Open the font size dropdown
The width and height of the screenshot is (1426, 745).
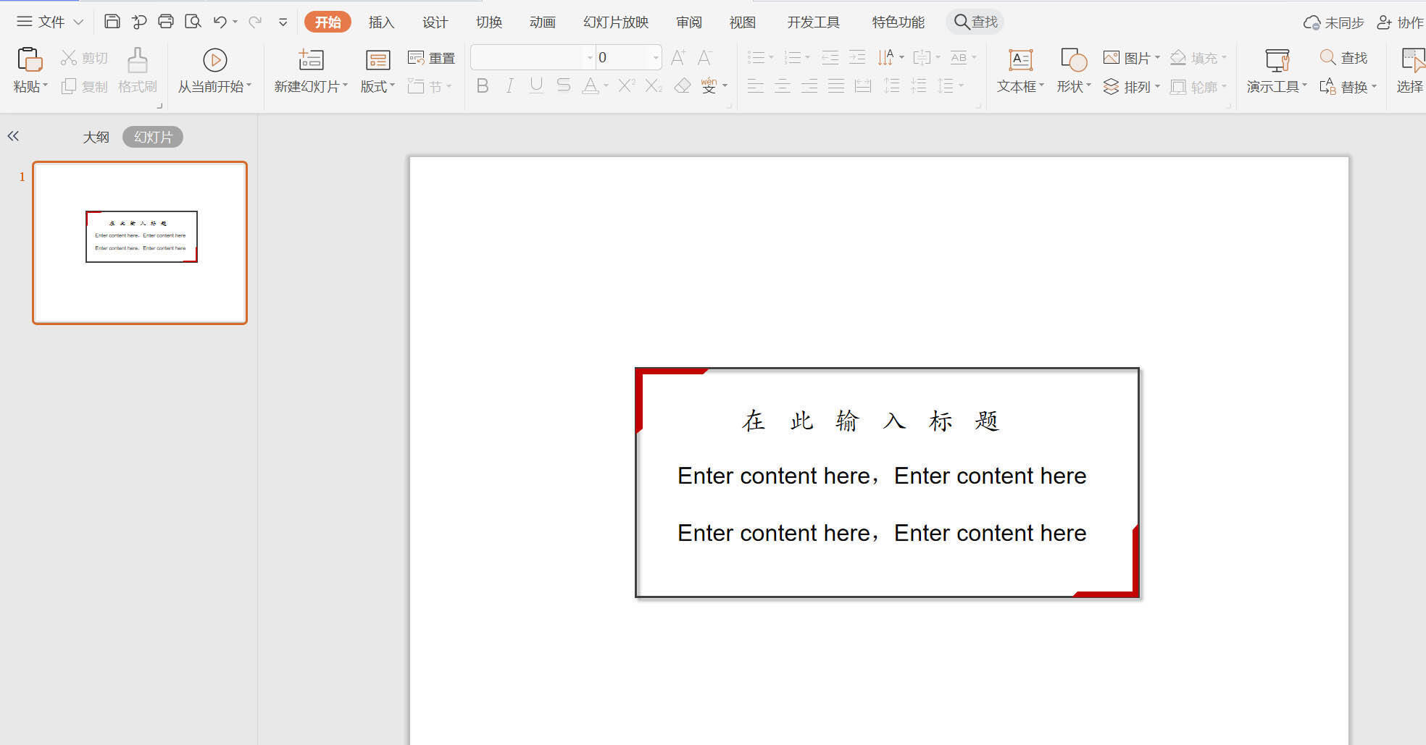pos(655,57)
